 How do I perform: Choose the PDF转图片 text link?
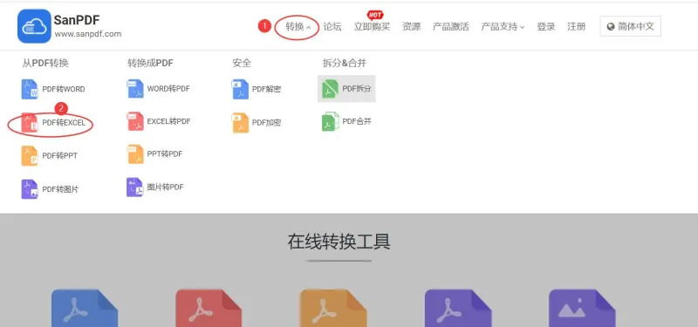60,189
